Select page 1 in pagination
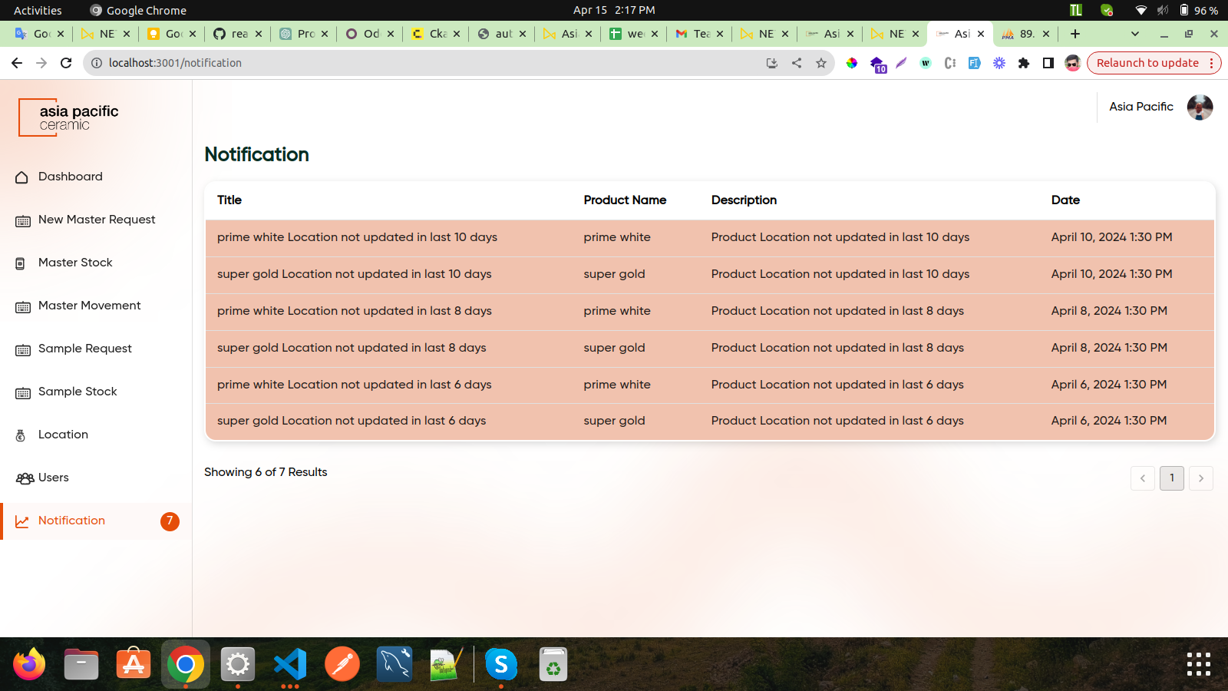This screenshot has width=1228, height=691. coord(1172,478)
